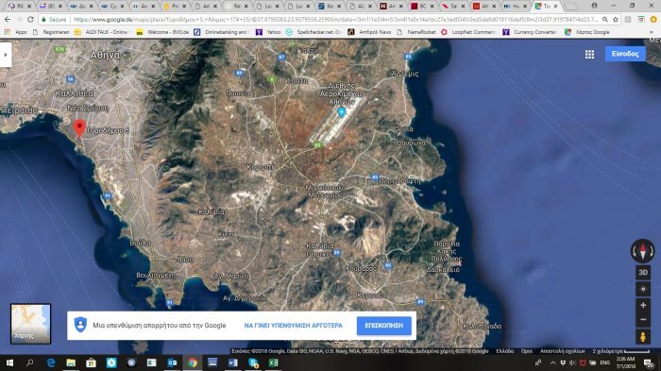Click the Είσοδος sign-in button
The height and width of the screenshot is (371, 661).
pos(625,54)
